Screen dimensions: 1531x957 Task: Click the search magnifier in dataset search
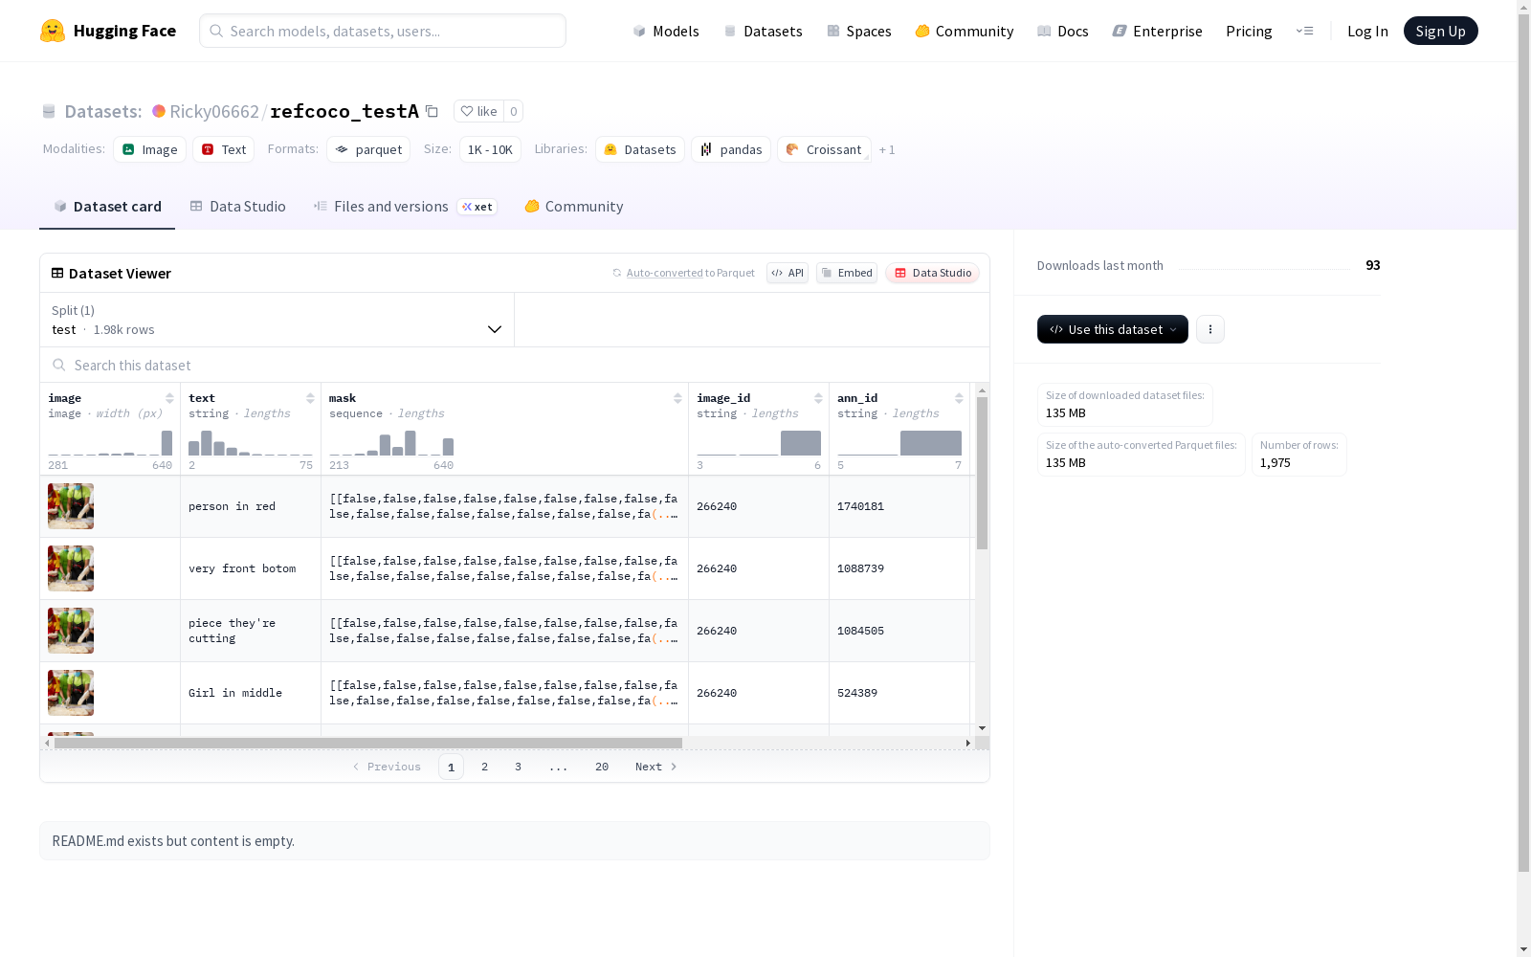point(59,365)
